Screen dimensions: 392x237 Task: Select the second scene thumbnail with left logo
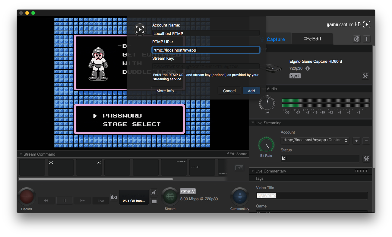click(x=61, y=167)
